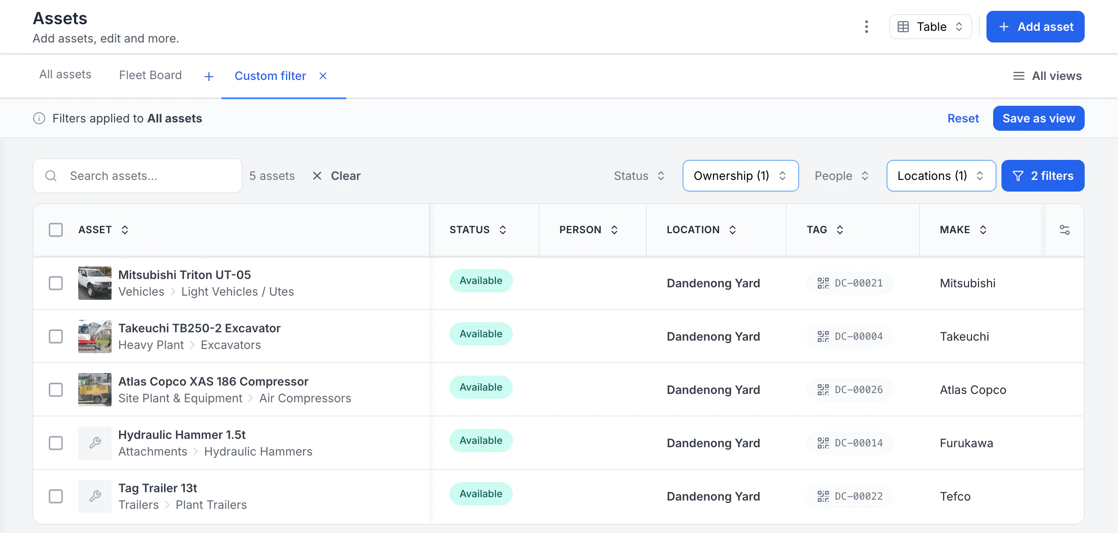Check the Mitsubishi Triton UT-05 row
Screen dimensions: 1118x533
tap(56, 284)
